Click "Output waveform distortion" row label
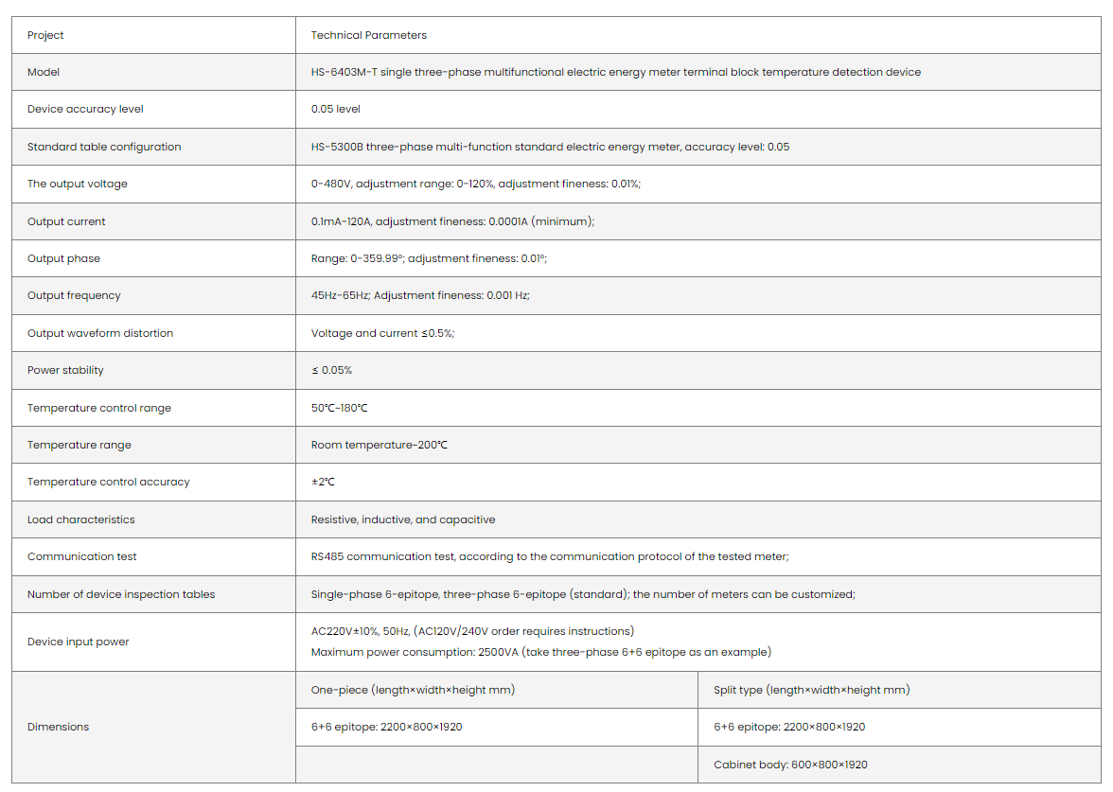The image size is (1113, 792). pyautogui.click(x=100, y=333)
